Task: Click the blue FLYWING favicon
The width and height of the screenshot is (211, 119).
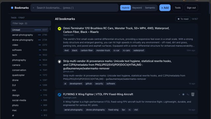Action: click(59, 95)
